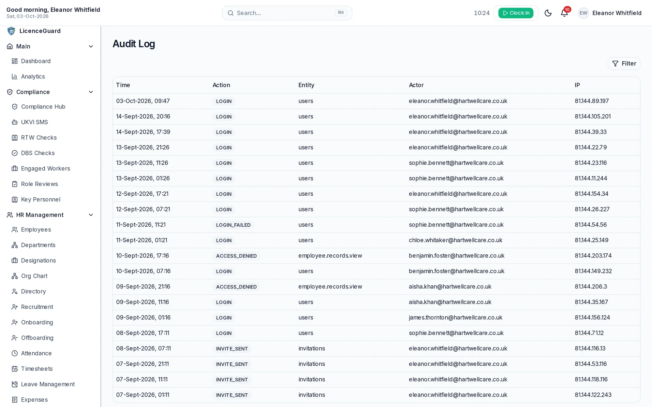
Task: Click the Engaged Workers icon
Action: coord(15,169)
